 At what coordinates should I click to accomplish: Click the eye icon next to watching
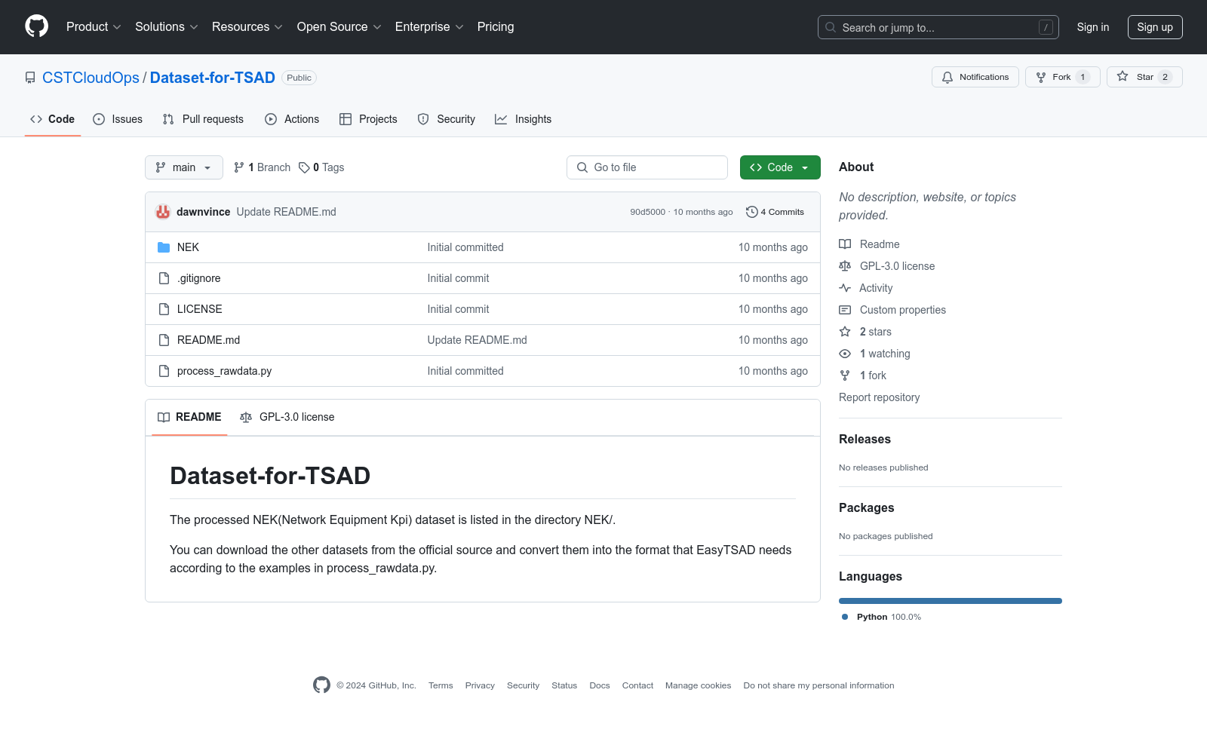845,354
